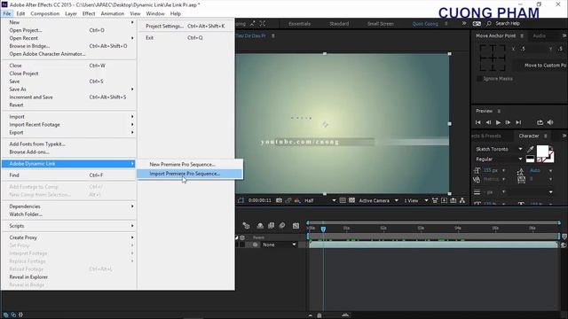Image resolution: width=568 pixels, height=319 pixels.
Task: Click the timeline current time indicator
Action: (x=323, y=229)
